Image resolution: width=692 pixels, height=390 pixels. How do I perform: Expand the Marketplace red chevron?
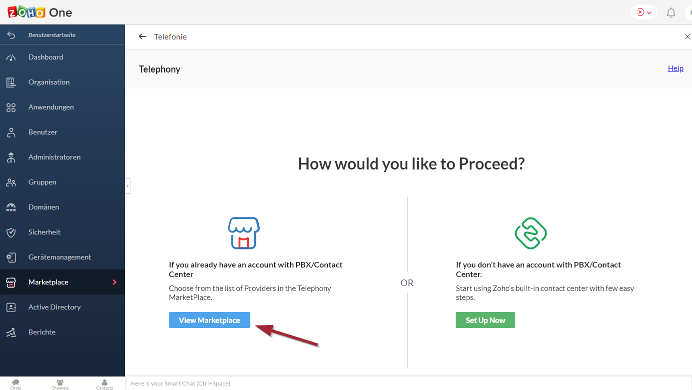pos(114,282)
